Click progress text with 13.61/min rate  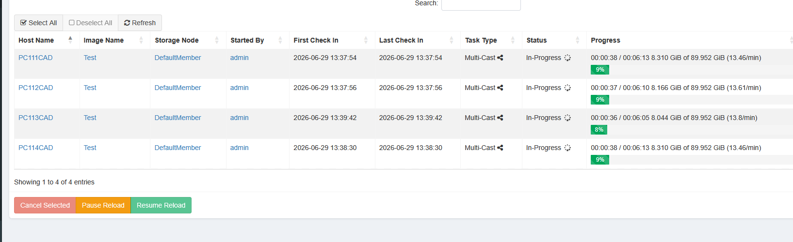(x=676, y=88)
